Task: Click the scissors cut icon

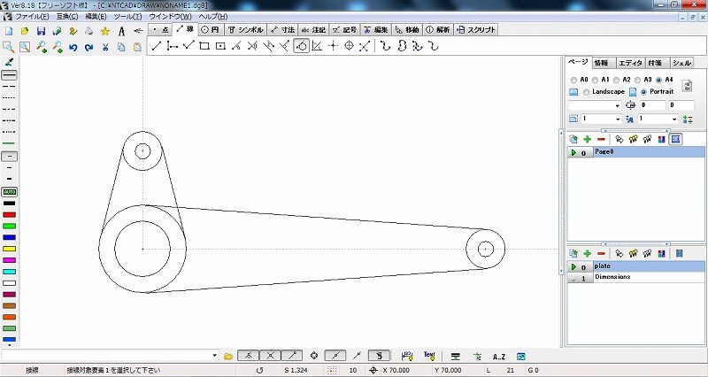Action: pyautogui.click(x=104, y=46)
